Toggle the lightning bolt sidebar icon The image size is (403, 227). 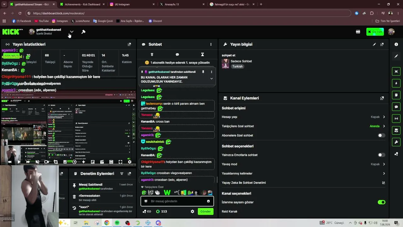pos(396,83)
